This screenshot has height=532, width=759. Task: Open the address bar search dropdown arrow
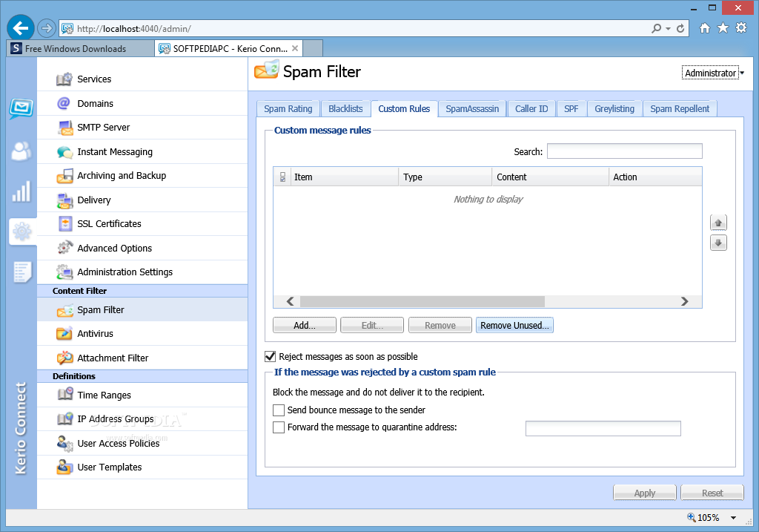[668, 29]
